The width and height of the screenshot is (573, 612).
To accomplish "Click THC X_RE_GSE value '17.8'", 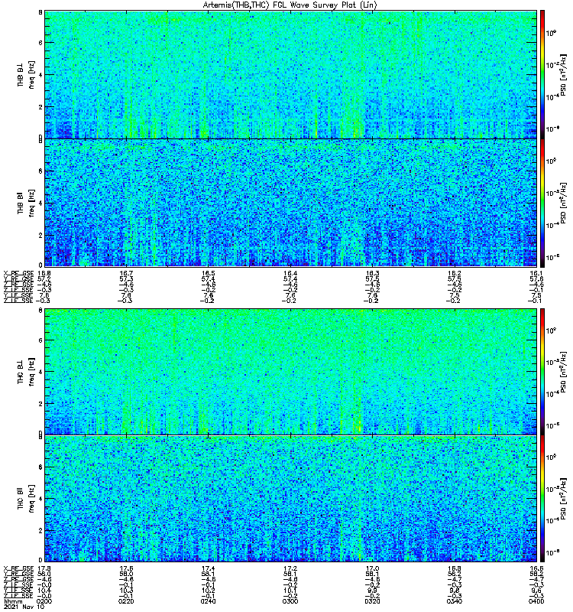I will point(44,568).
